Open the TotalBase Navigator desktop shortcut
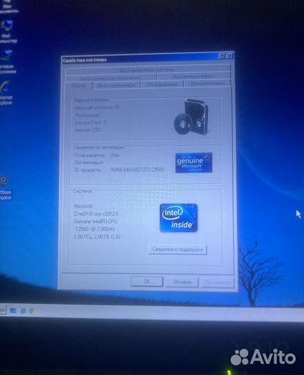The height and width of the screenshot is (375, 304). coord(5,187)
